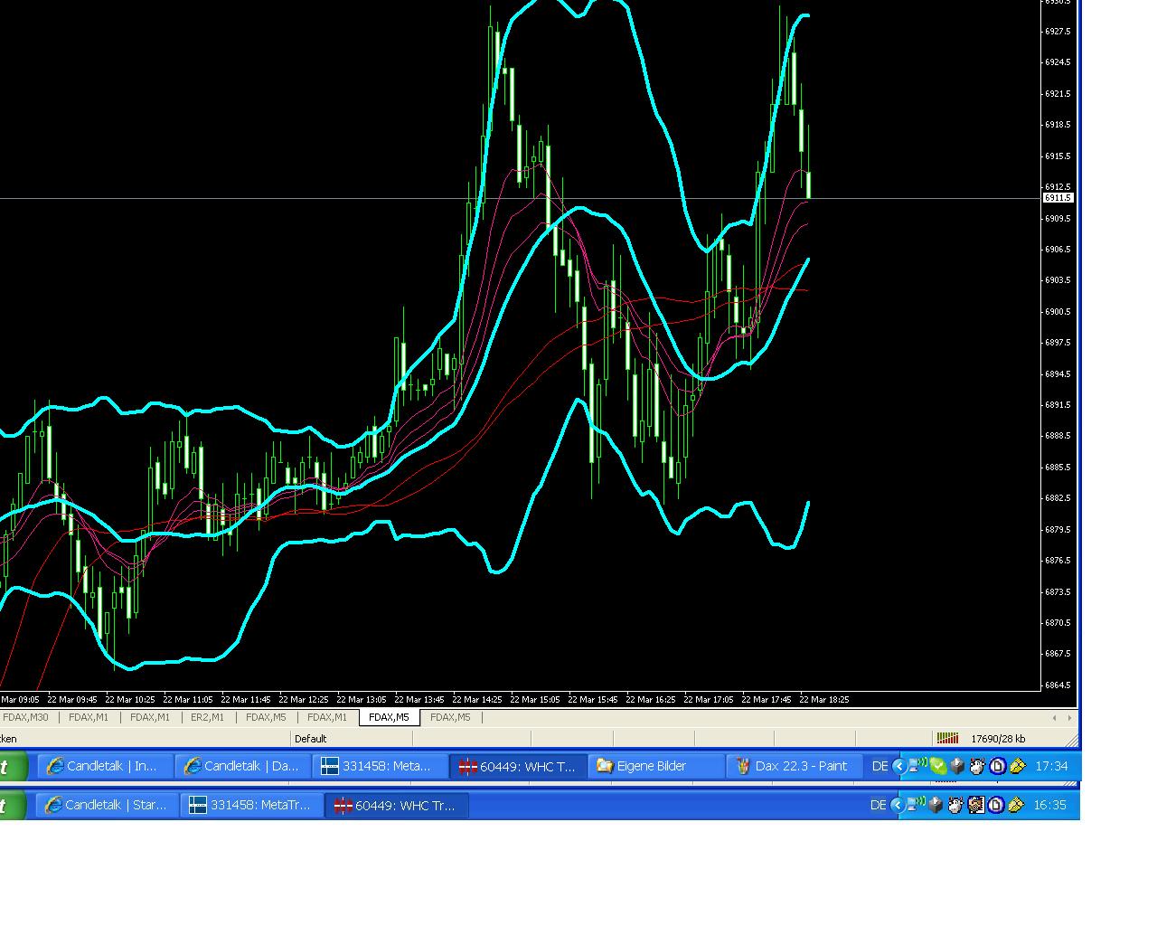Click the 6911.5 current price label
The width and height of the screenshot is (1157, 926).
(x=1057, y=198)
